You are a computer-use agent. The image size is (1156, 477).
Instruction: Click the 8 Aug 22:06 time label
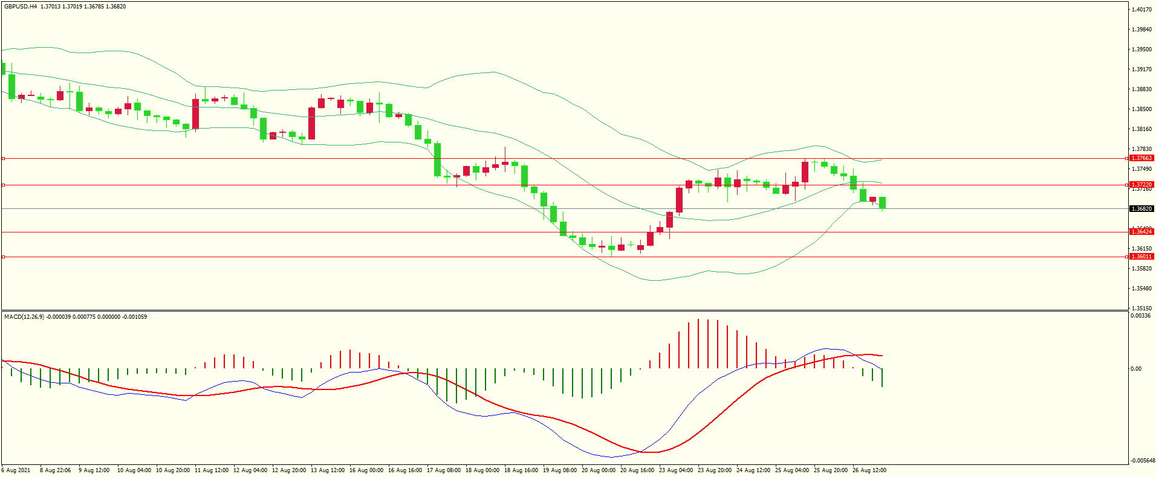55,470
